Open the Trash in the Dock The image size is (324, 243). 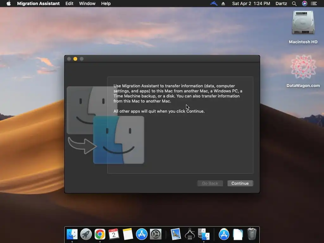coord(252,234)
